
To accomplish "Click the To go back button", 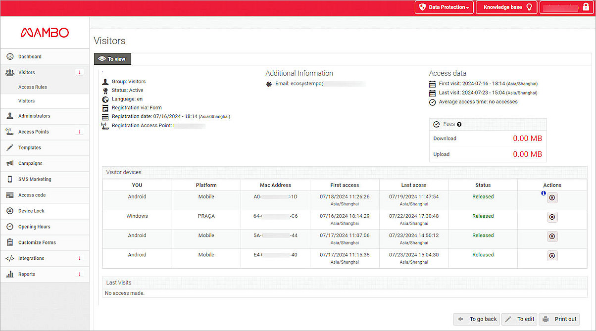I will 476,319.
